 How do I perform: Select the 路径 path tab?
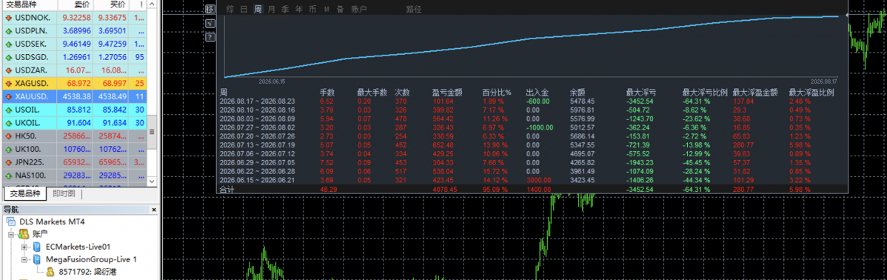414,9
